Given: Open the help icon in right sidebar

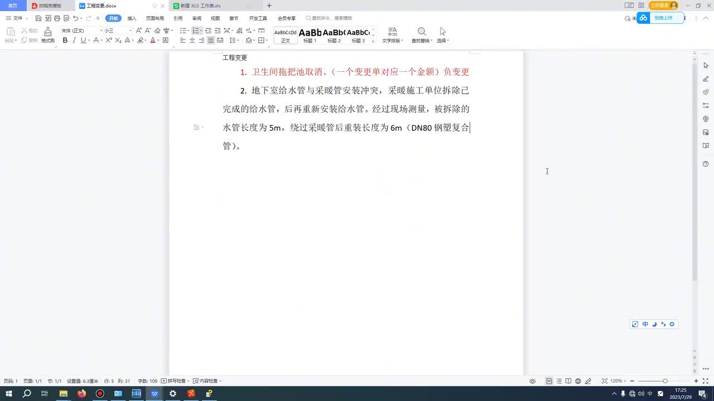Looking at the screenshot, I should [706, 164].
